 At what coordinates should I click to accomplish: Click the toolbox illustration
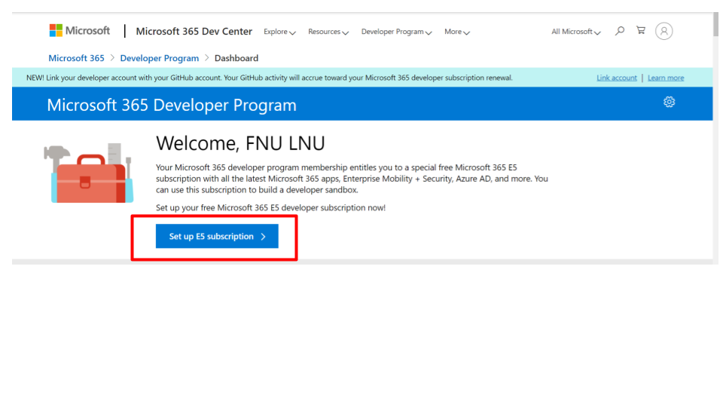(x=89, y=173)
